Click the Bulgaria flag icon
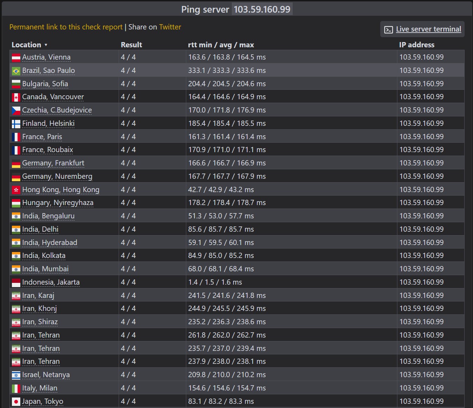Viewport: 473px width, 408px height. click(x=16, y=84)
